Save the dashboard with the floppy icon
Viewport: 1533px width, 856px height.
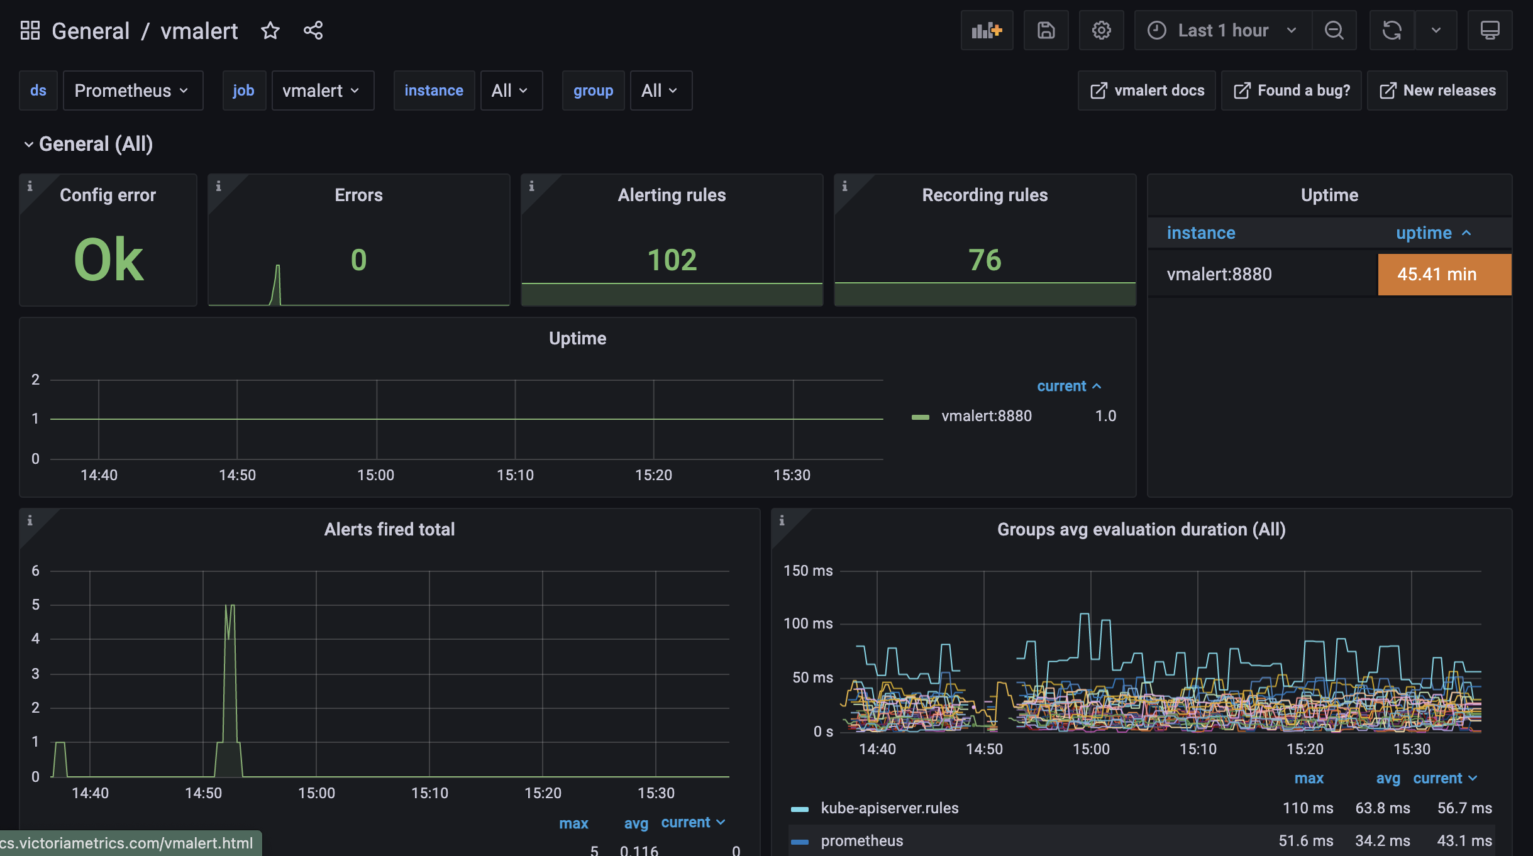click(x=1046, y=30)
